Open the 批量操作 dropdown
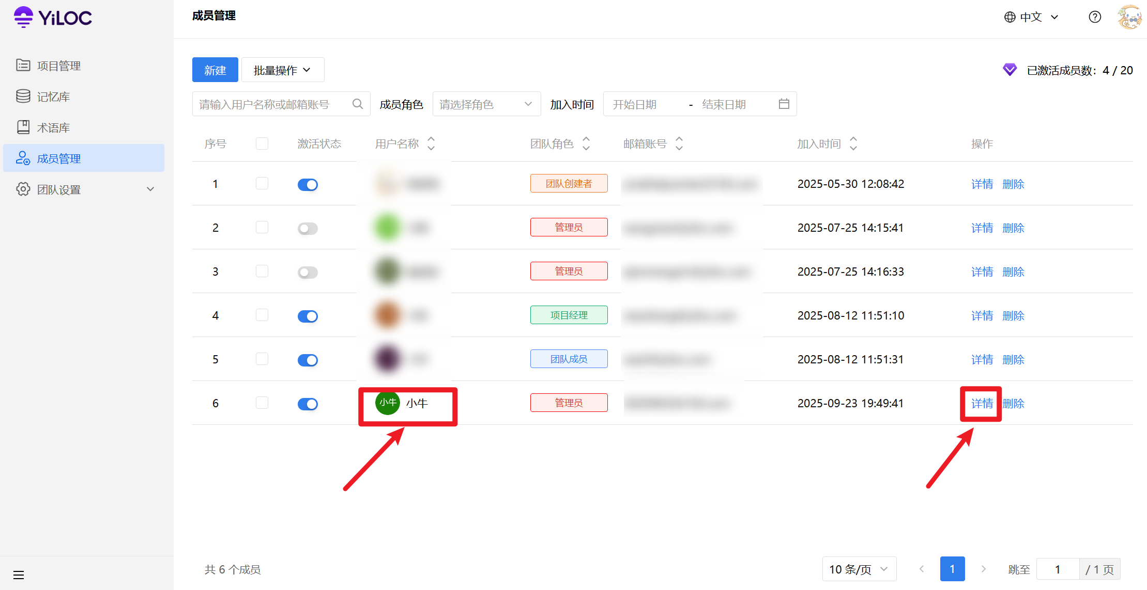1147x590 pixels. 282,70
